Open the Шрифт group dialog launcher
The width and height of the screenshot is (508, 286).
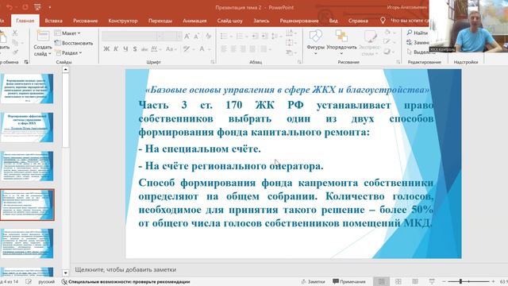coord(213,62)
